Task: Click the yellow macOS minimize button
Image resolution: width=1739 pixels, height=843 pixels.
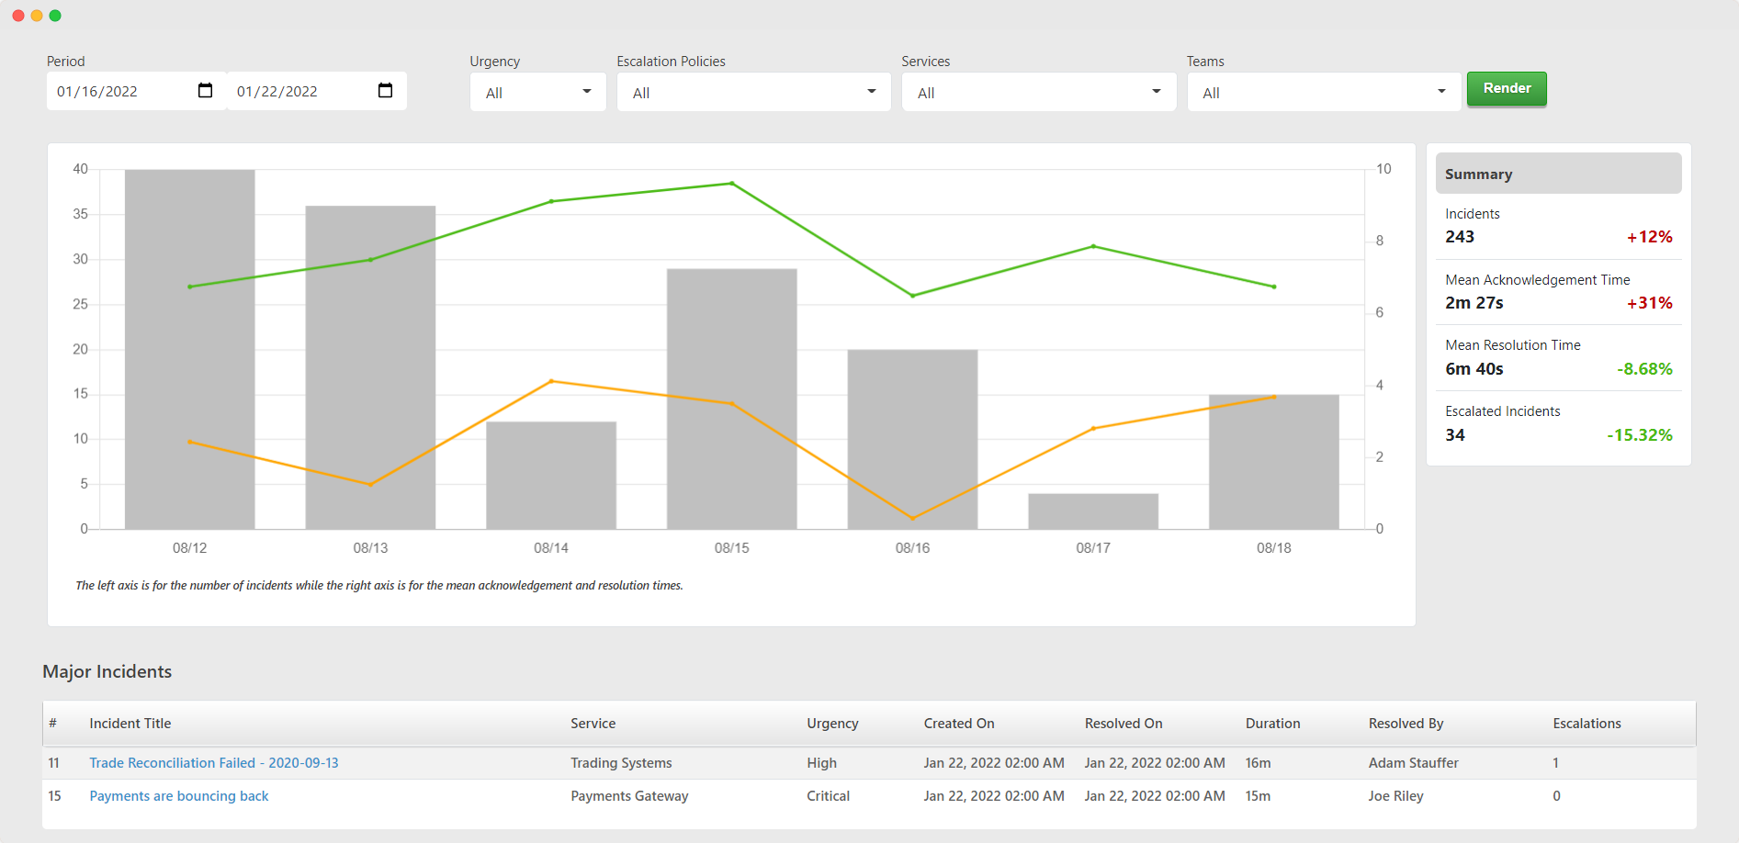Action: (x=37, y=16)
